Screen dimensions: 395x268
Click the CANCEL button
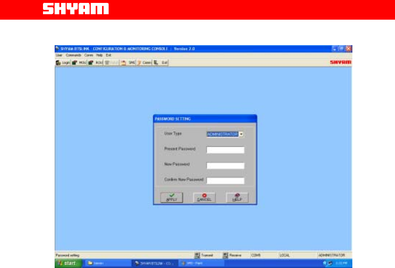(204, 197)
